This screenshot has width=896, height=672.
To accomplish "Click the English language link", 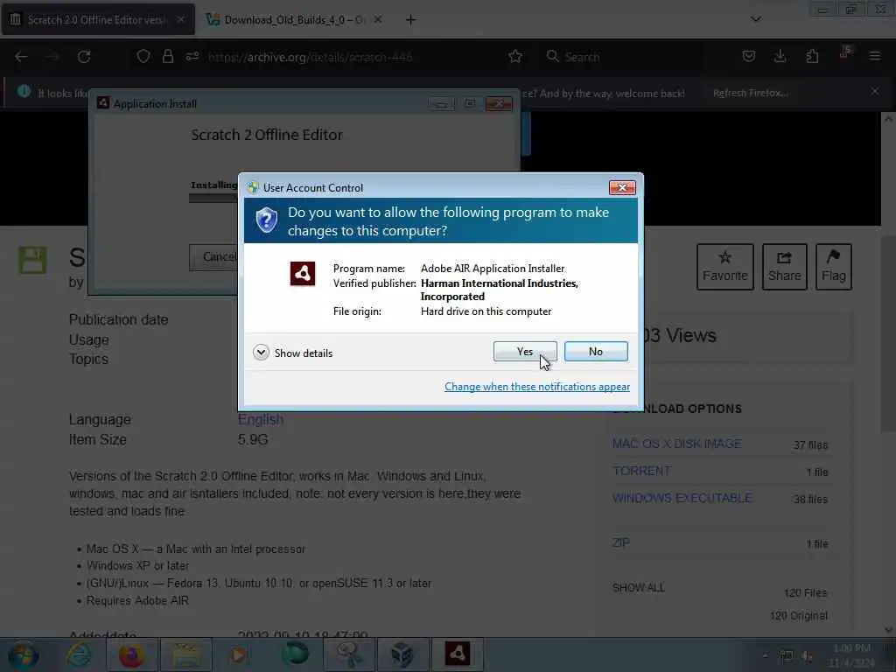I will click(261, 419).
